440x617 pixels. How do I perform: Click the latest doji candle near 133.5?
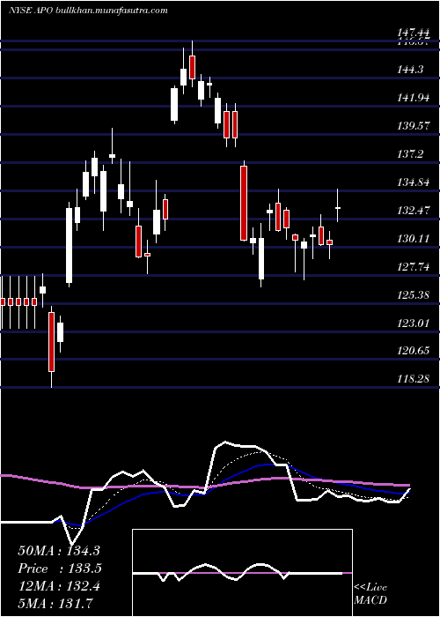tap(337, 205)
